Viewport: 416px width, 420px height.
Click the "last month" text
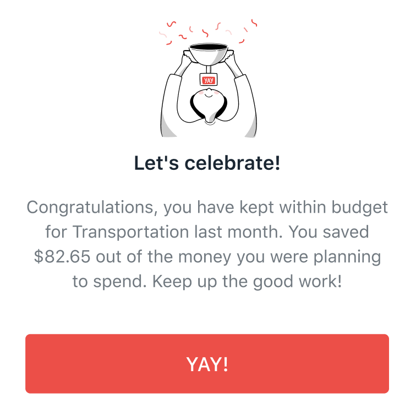pyautogui.click(x=238, y=231)
